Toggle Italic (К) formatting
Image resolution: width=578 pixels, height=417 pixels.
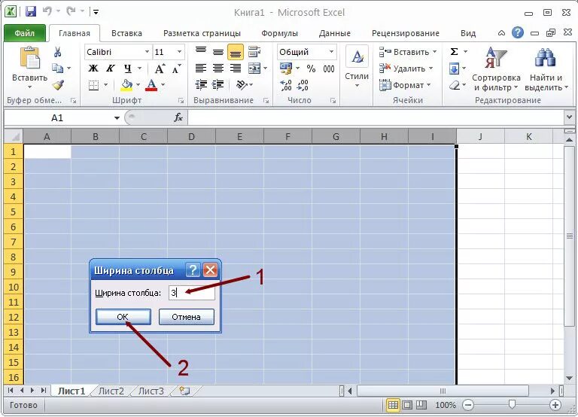[110, 68]
